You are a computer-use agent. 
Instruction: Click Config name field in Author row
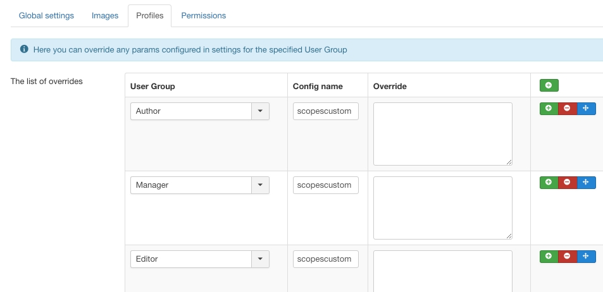[x=326, y=111]
